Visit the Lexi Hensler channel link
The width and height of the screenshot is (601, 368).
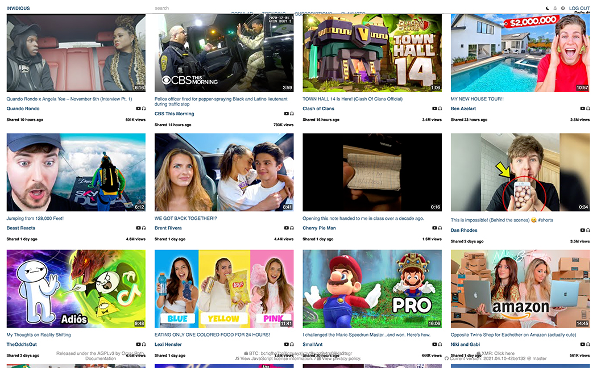click(x=168, y=344)
